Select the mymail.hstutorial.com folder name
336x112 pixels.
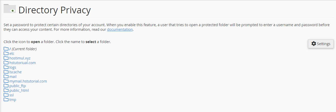click(x=28, y=81)
